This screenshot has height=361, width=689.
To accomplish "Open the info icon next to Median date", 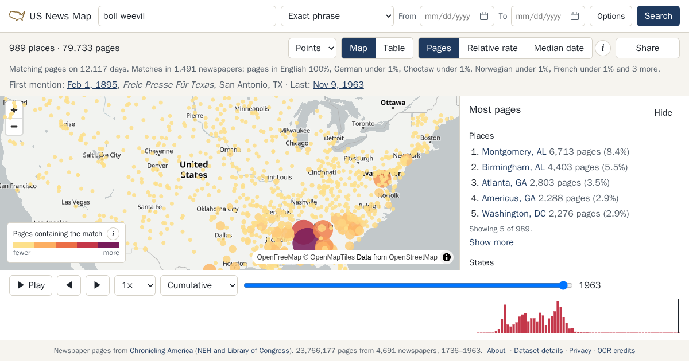I will click(x=602, y=48).
